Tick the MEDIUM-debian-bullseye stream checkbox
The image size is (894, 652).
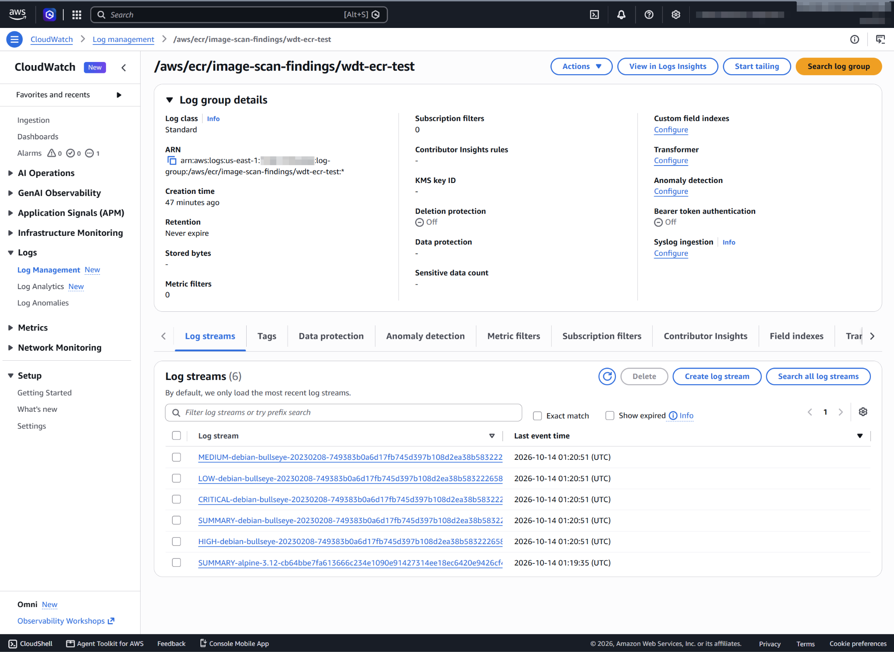[176, 457]
